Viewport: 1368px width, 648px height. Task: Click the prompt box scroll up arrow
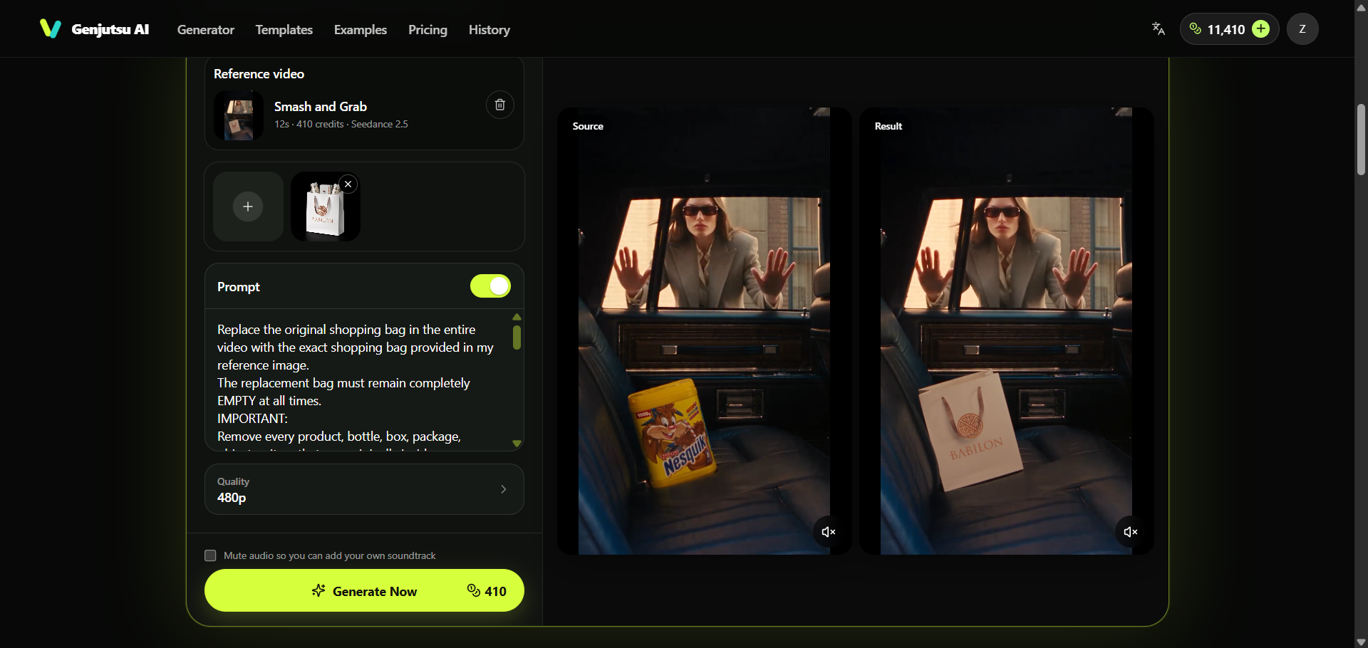(x=517, y=318)
